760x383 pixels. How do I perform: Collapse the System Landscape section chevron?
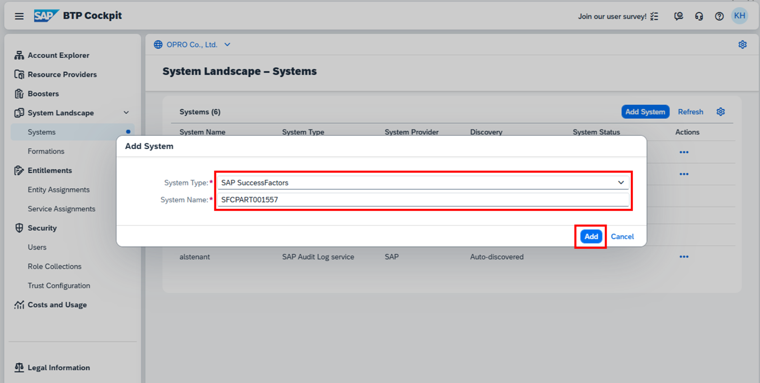(126, 113)
